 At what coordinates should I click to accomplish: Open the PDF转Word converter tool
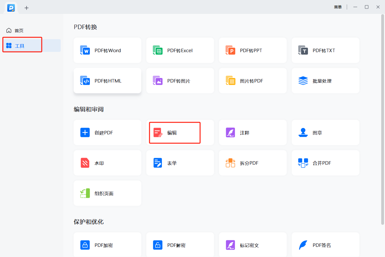tap(107, 51)
